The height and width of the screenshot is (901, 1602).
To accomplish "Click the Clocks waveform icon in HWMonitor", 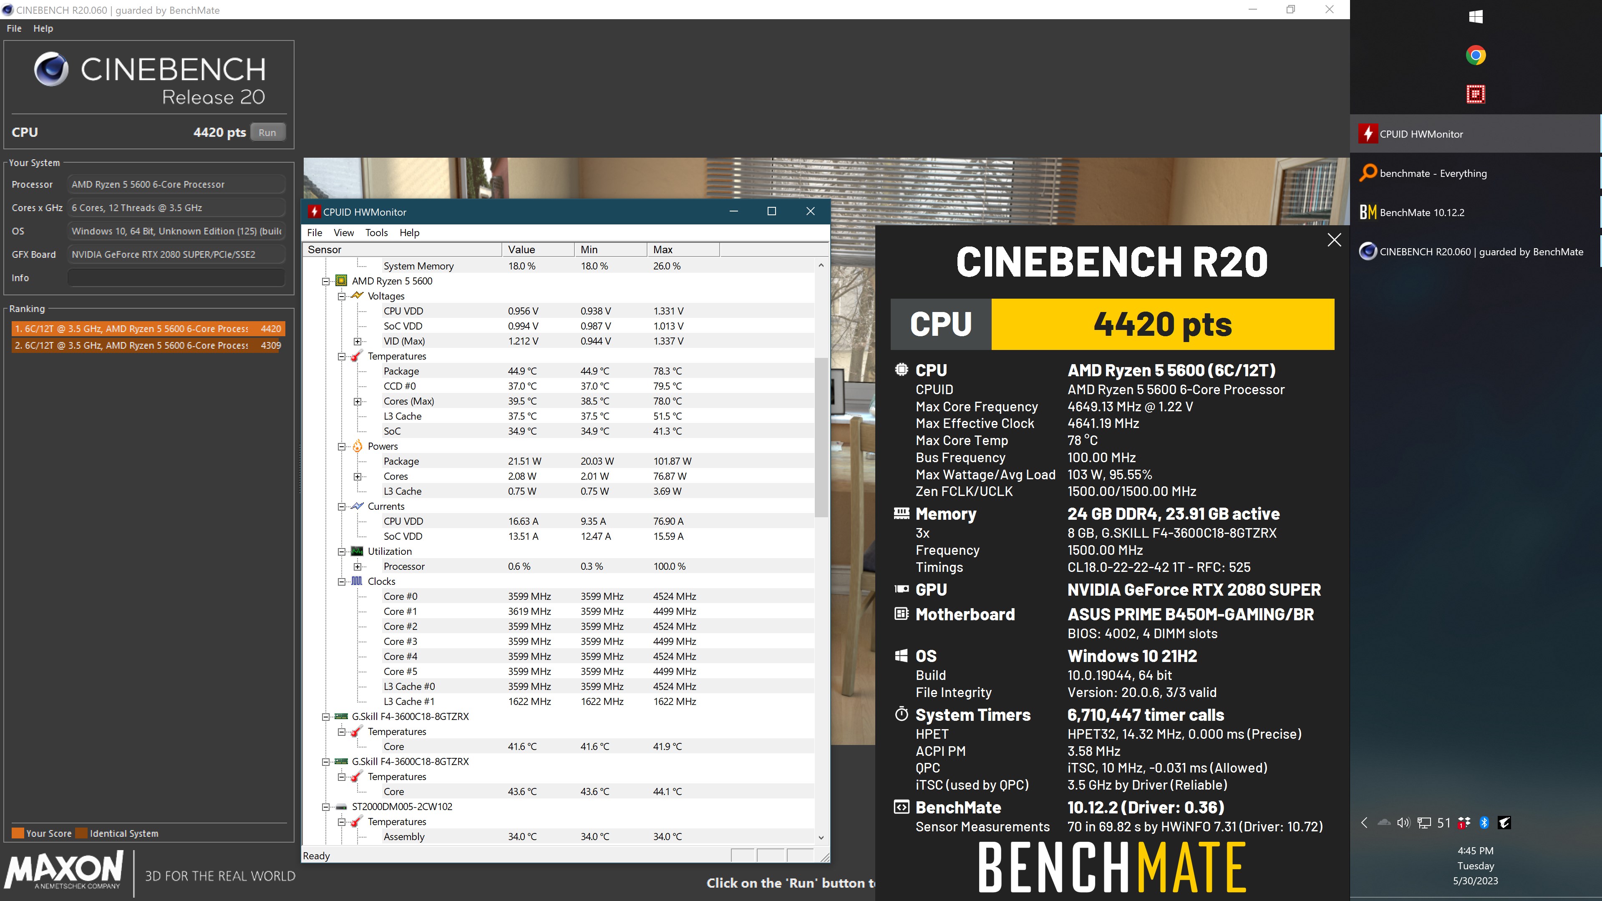I will click(x=357, y=581).
